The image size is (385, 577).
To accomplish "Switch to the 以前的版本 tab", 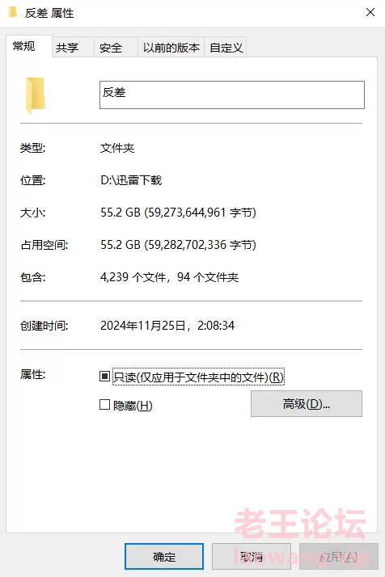I will click(171, 48).
